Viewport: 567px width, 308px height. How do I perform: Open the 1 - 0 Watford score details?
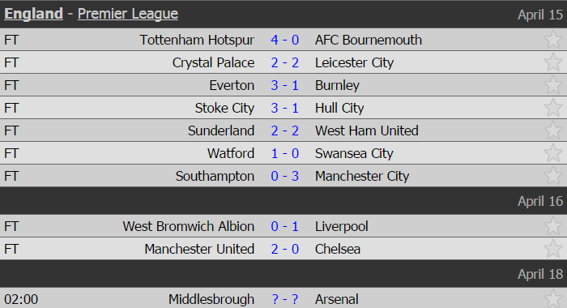[285, 153]
